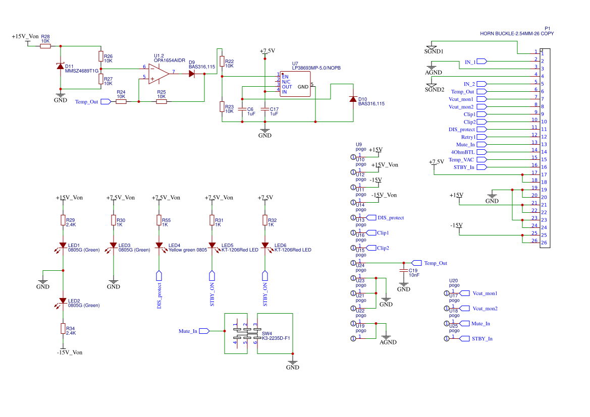This screenshot has width=590, height=417.
Task: Click the GND symbol below C19
Action: [404, 286]
